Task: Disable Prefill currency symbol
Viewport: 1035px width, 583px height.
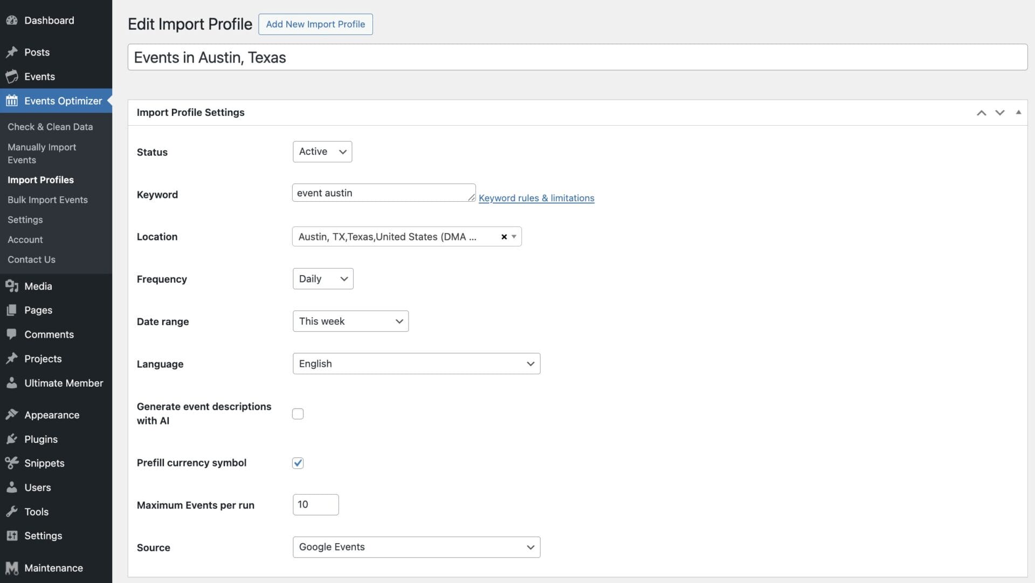Action: (298, 463)
